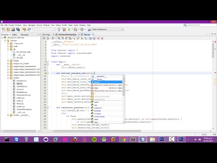217x163 pixels.
Task: Select 'break' keyword in autocomplete list
Action: click(107, 111)
